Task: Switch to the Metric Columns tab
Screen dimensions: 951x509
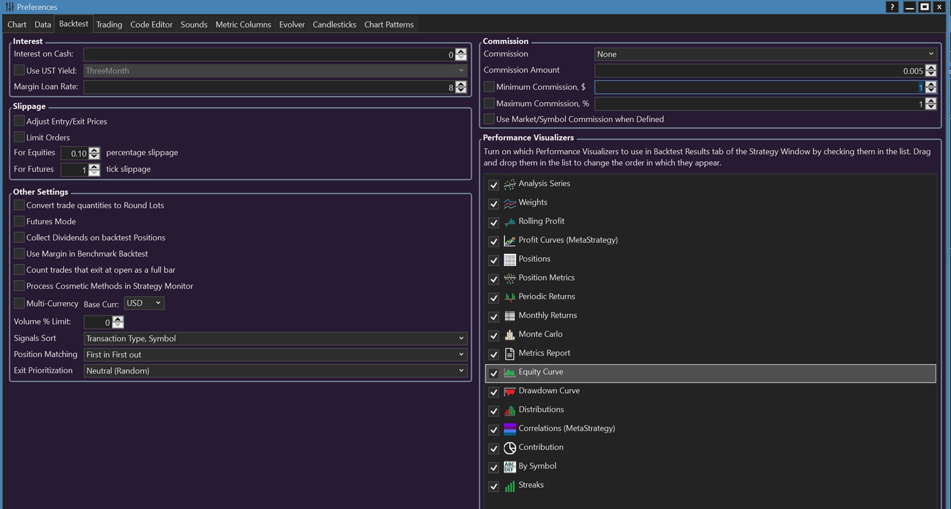Action: (x=243, y=24)
